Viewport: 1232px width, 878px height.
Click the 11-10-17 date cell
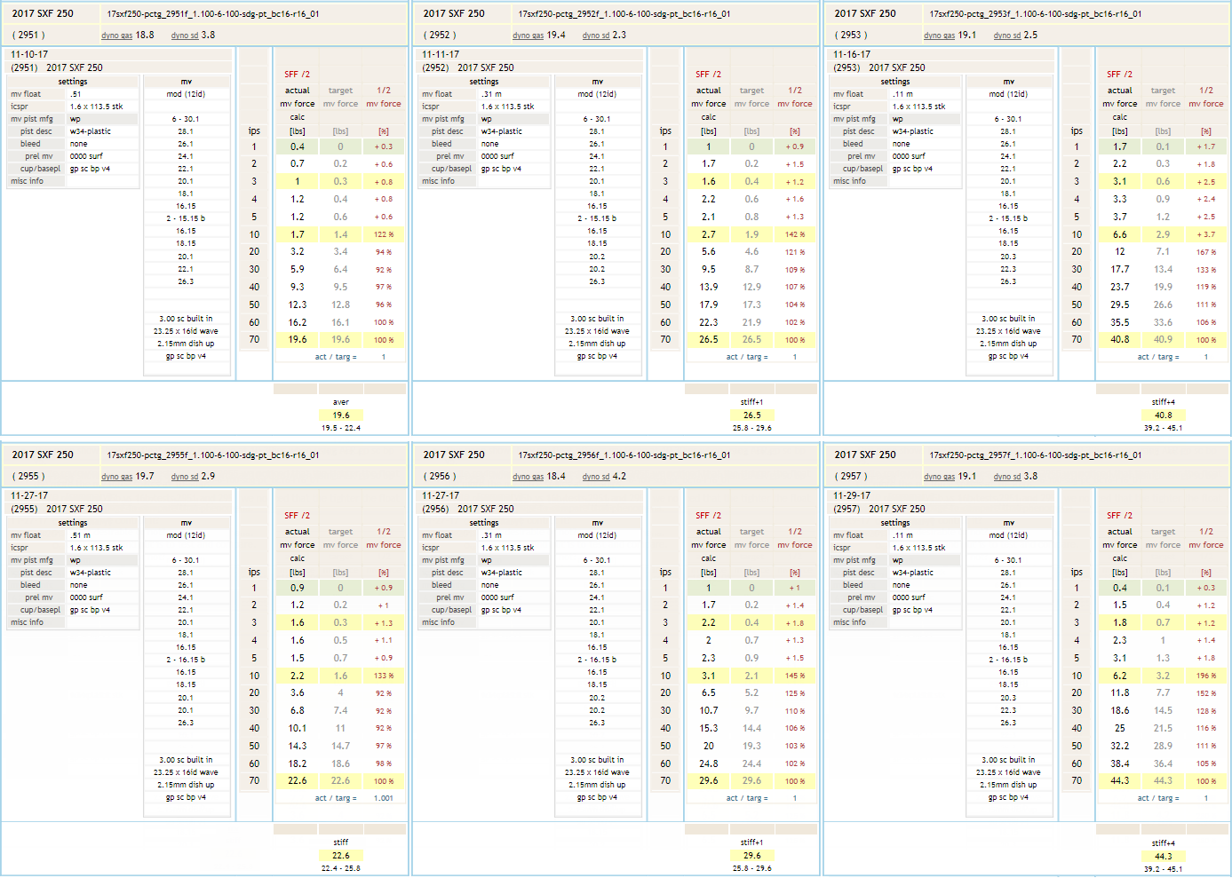click(x=29, y=54)
